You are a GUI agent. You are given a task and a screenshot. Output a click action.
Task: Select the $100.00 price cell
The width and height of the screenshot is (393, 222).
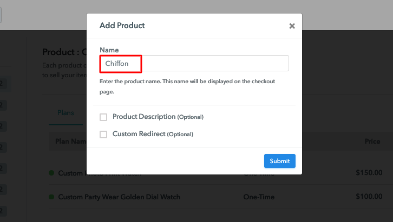(369, 197)
